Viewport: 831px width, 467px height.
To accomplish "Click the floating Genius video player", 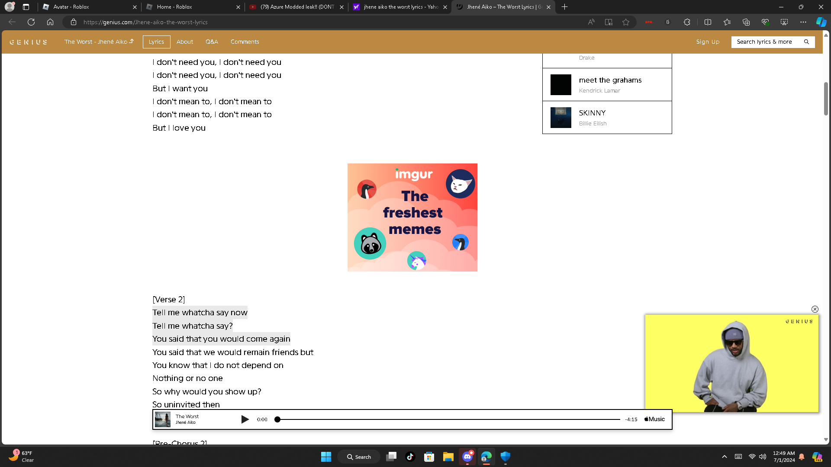I will (x=732, y=363).
